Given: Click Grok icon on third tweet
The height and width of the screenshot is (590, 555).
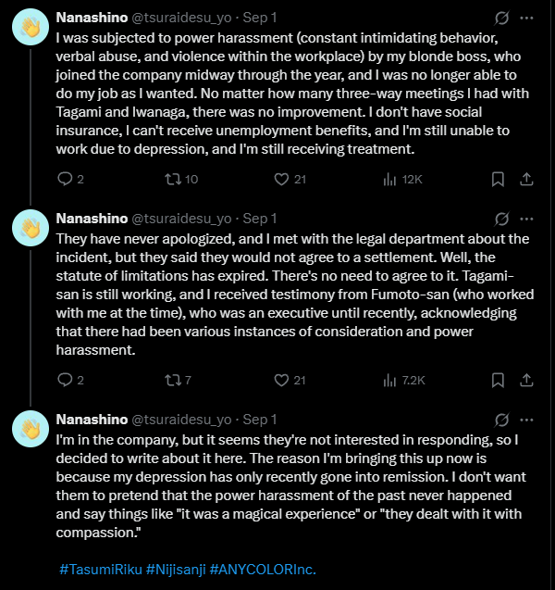Looking at the screenshot, I should tap(501, 420).
